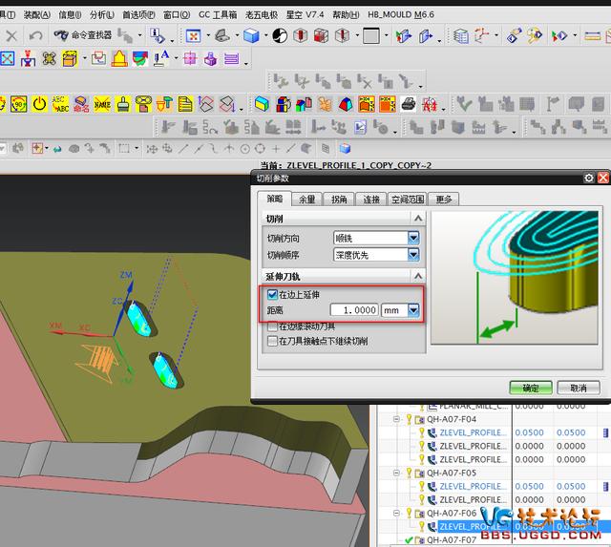Click the Undo arrow in top toolbar

click(x=35, y=35)
